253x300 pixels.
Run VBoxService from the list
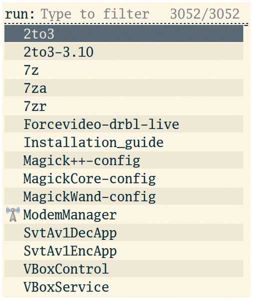coord(124,286)
